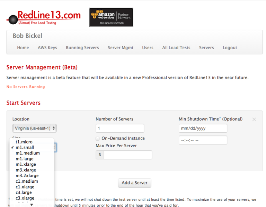
Task: Pick c3.large from the size list
Action: (32, 192)
